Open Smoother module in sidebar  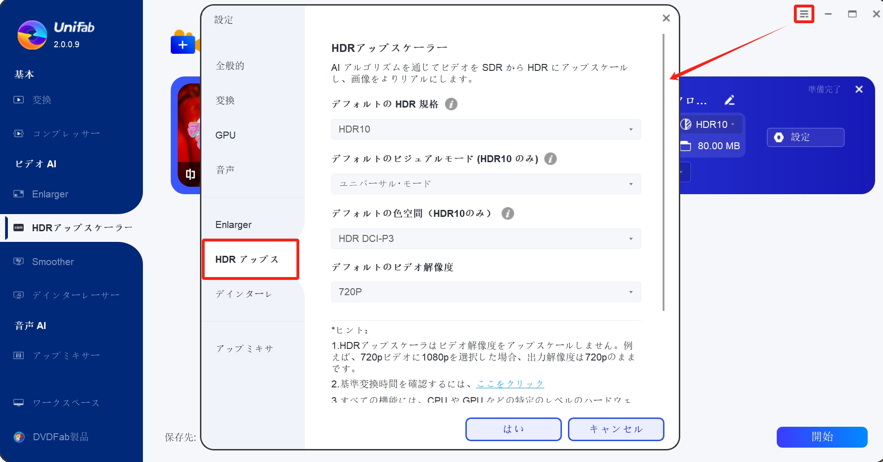click(53, 262)
